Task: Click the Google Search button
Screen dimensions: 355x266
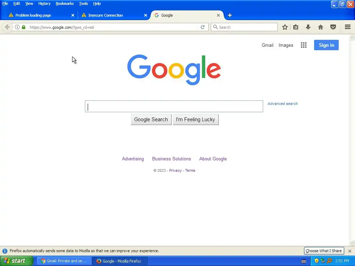Action: click(151, 119)
